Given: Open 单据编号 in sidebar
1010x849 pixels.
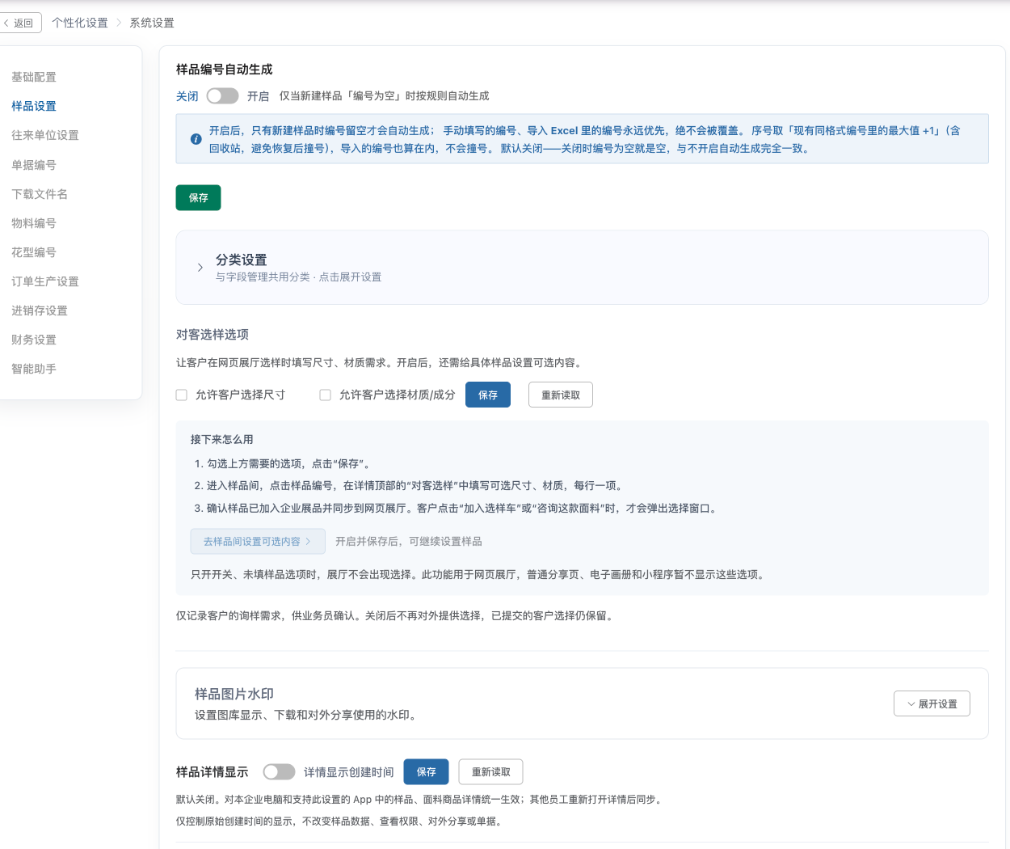Looking at the screenshot, I should tap(34, 165).
